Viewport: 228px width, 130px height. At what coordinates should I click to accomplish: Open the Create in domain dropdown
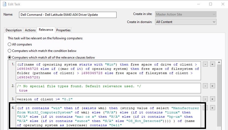(186, 22)
